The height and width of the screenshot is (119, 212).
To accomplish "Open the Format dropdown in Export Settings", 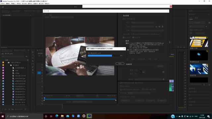I will click(142, 23).
